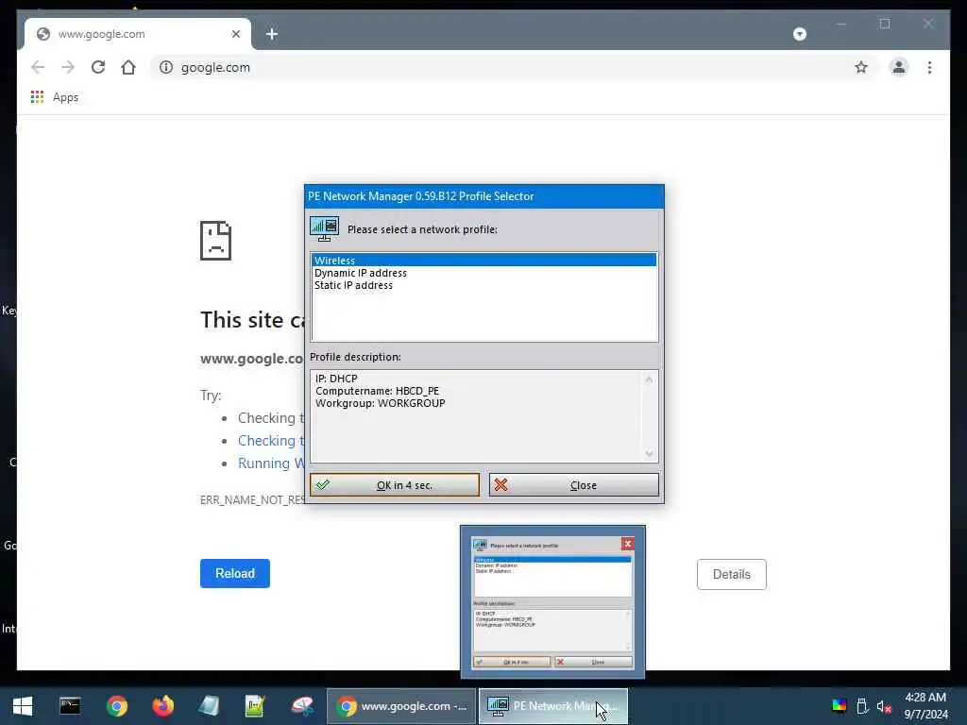This screenshot has height=725, width=967.
Task: Open the Chrome home page icon
Action: tap(128, 67)
